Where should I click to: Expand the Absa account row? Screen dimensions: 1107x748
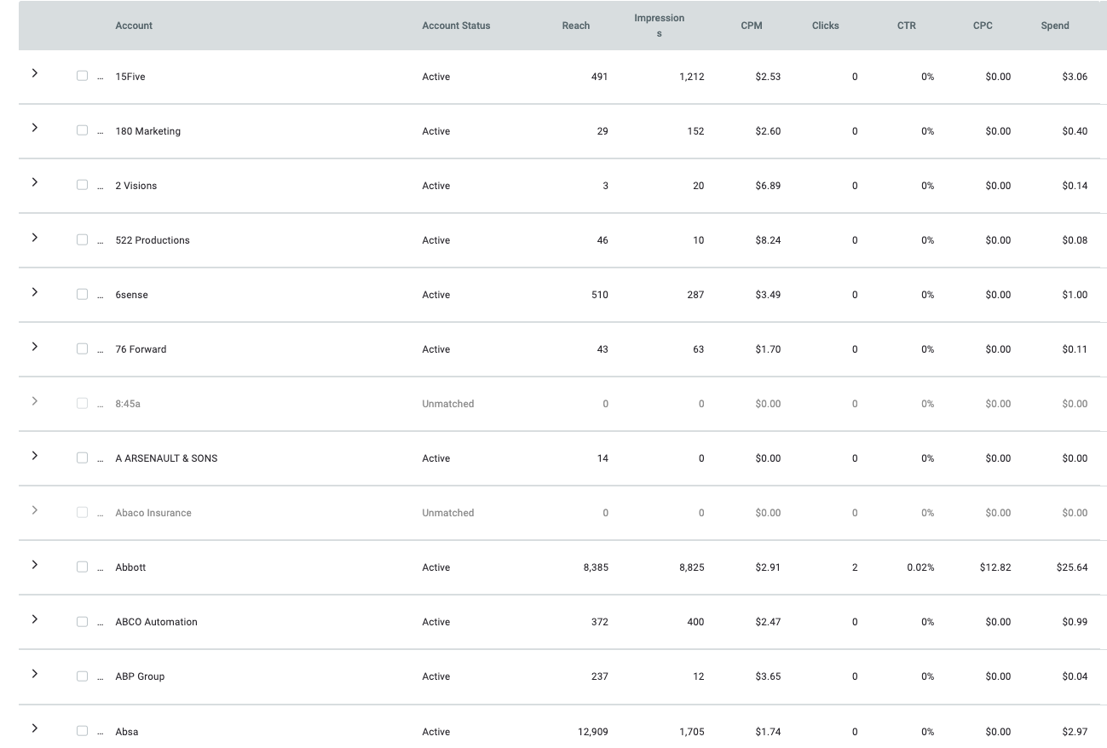point(35,728)
